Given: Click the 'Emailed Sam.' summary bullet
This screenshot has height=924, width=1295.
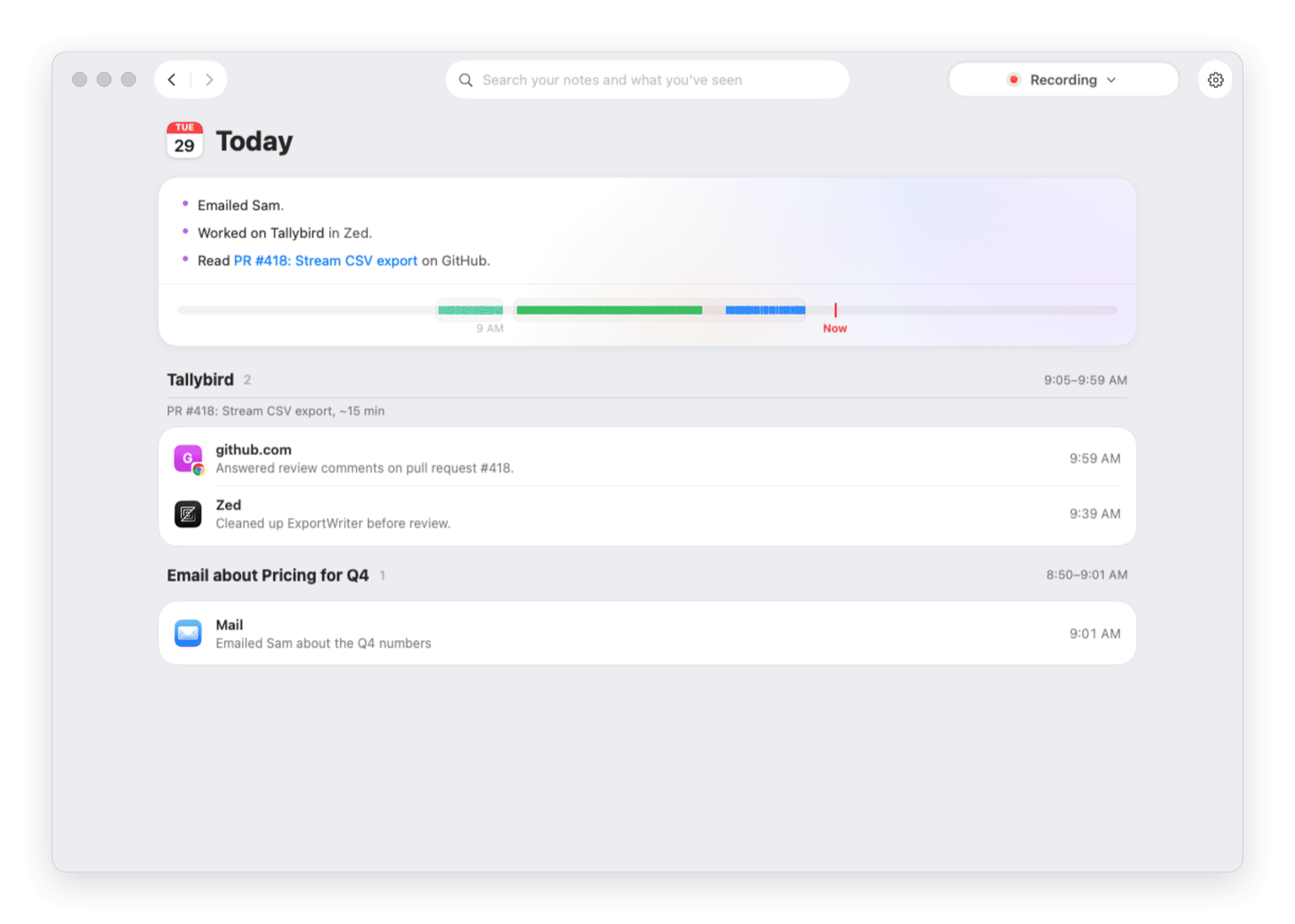Looking at the screenshot, I should 240,205.
